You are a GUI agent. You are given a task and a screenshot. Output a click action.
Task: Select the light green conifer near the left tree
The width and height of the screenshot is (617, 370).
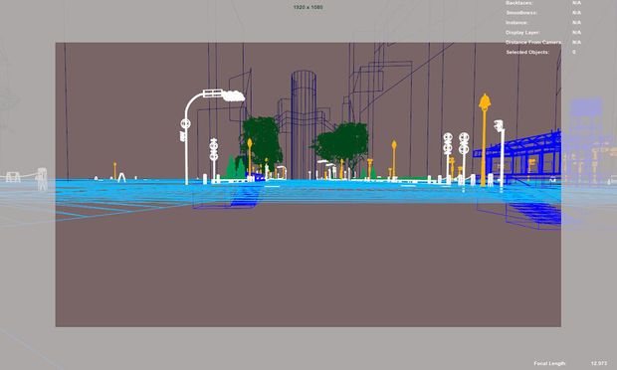point(231,167)
